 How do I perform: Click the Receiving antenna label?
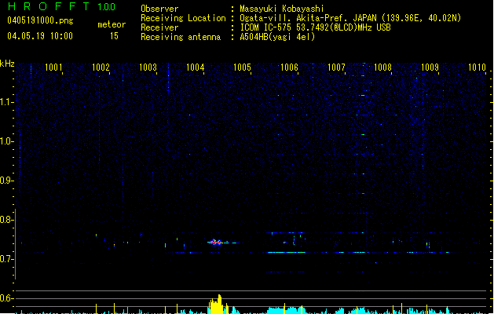181,37
